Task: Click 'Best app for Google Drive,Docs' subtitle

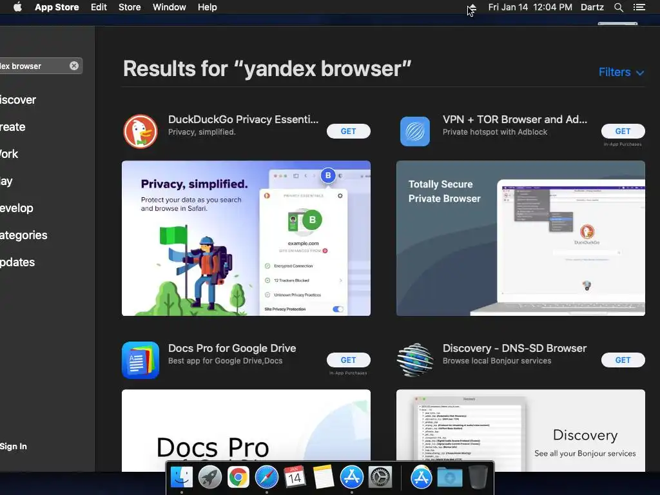Action: tap(225, 361)
